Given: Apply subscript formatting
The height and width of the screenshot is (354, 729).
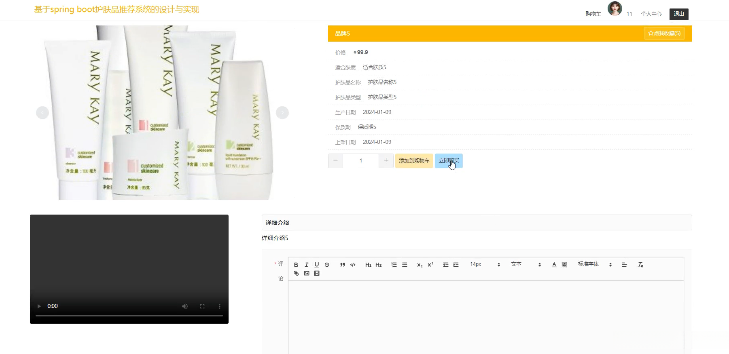Looking at the screenshot, I should click(420, 265).
